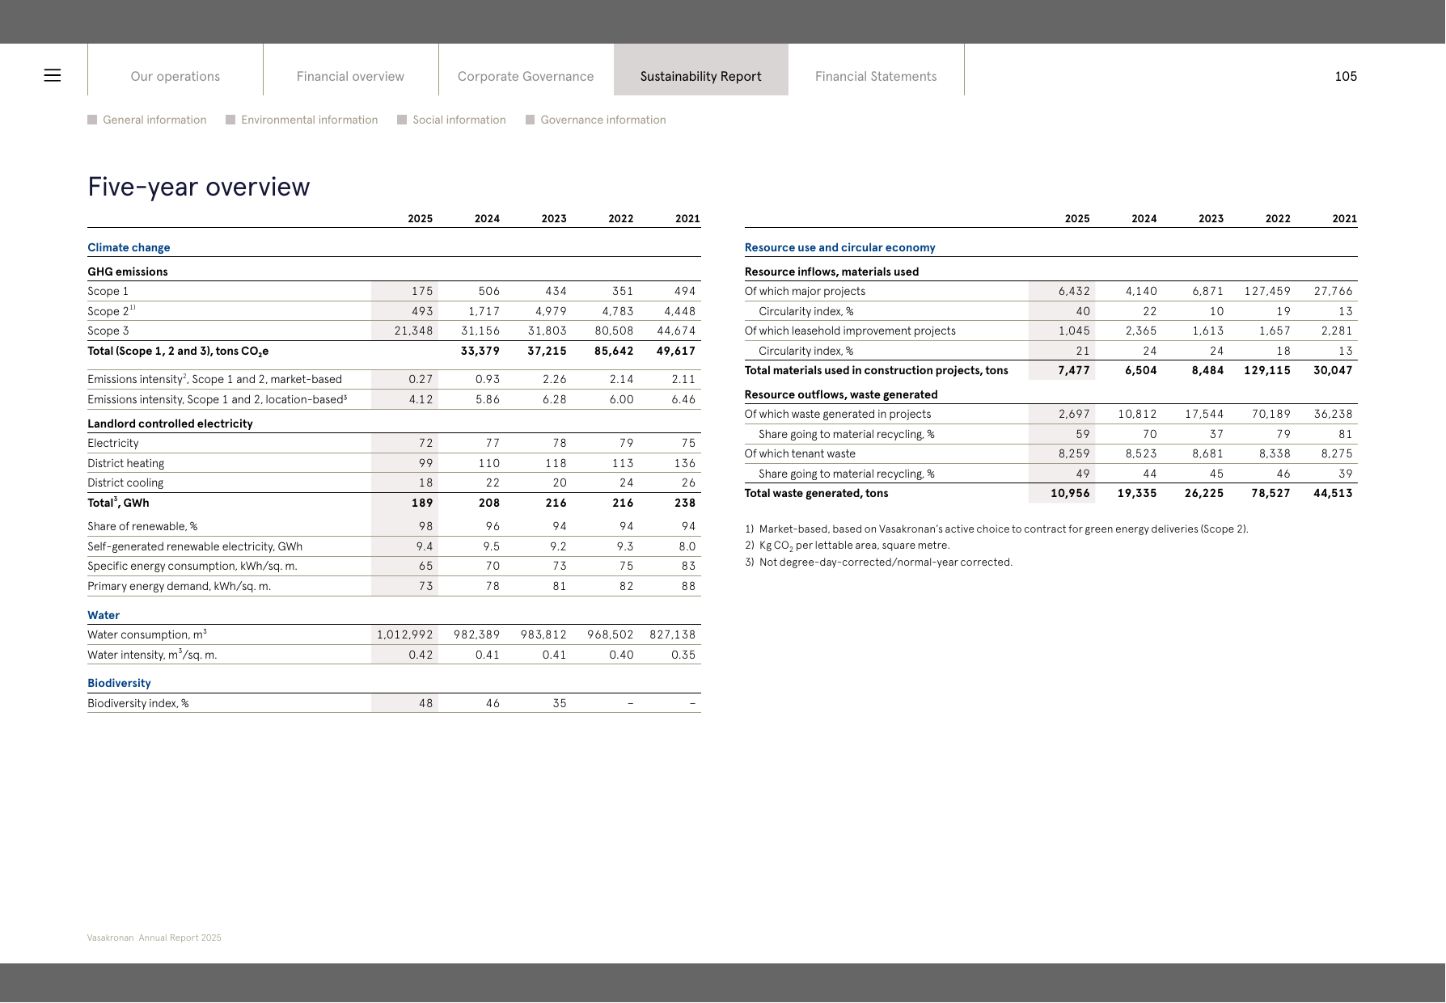Screen dimensions: 1446x1003
Task: Select footnote 2 about Kg CO2
Action: (x=848, y=546)
